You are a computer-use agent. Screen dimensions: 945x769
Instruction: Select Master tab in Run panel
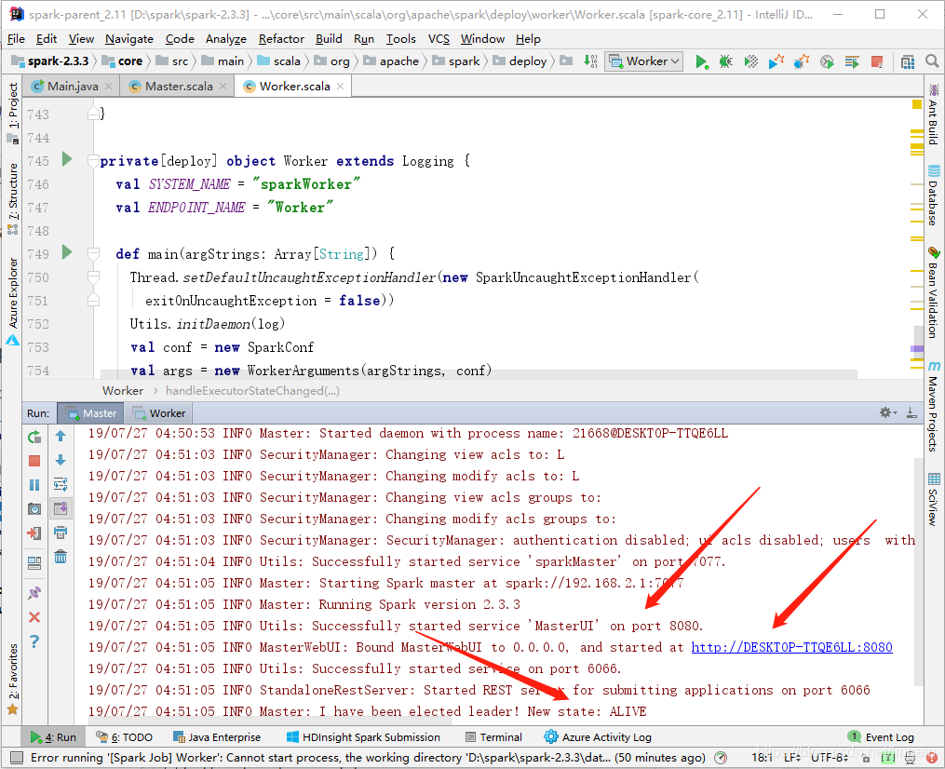[x=91, y=413]
